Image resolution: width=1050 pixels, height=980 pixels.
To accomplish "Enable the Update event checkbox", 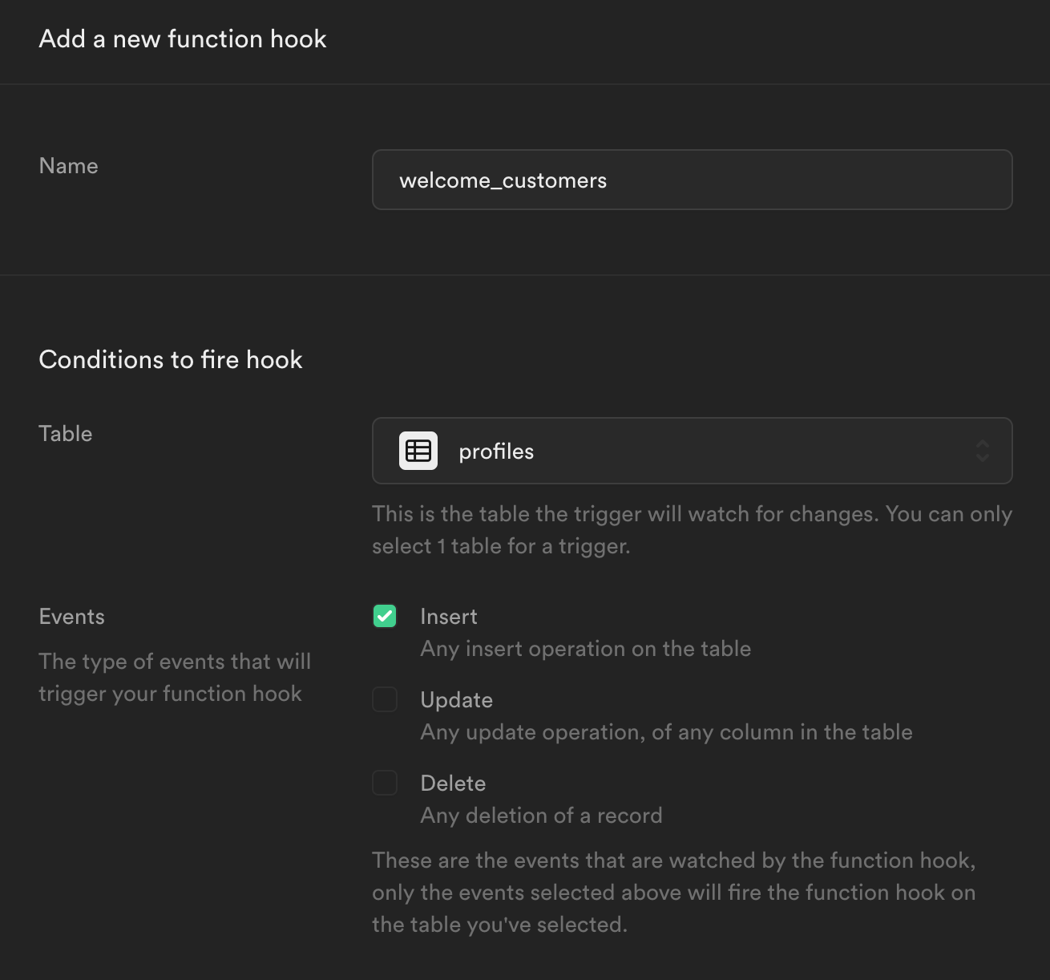I will [x=385, y=699].
